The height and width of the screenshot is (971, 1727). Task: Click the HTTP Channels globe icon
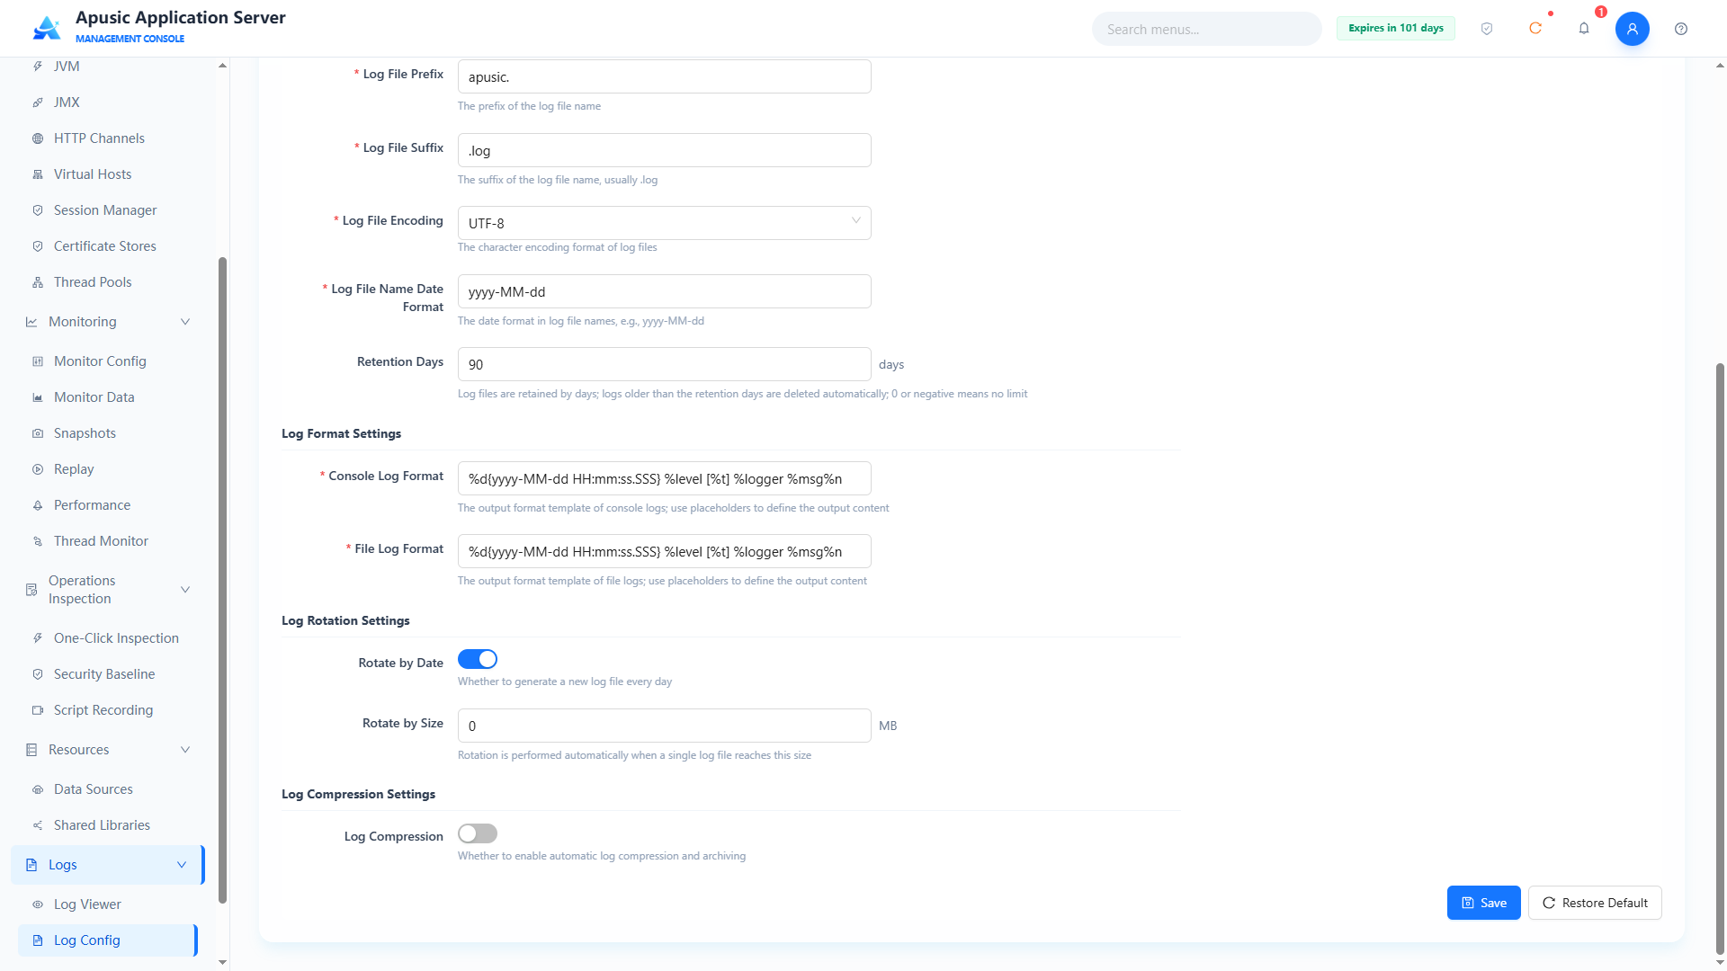point(38,138)
